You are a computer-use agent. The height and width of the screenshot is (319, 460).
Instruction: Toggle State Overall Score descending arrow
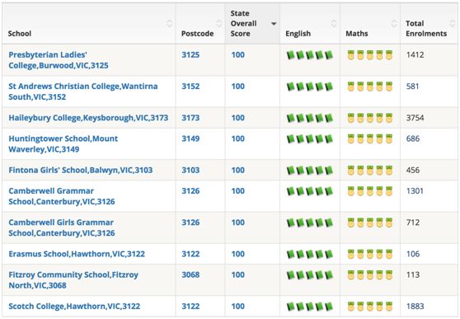274,24
